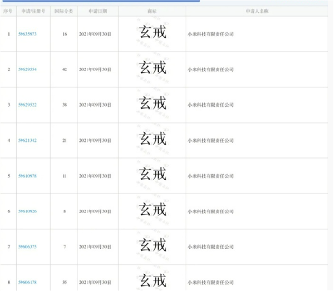334x291 pixels.
Task: Open registration number 59606178 link
Action: pyautogui.click(x=27, y=282)
